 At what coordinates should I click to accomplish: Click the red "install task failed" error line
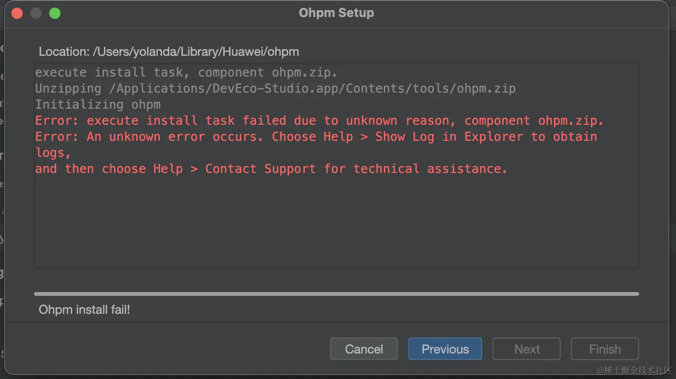(x=319, y=121)
